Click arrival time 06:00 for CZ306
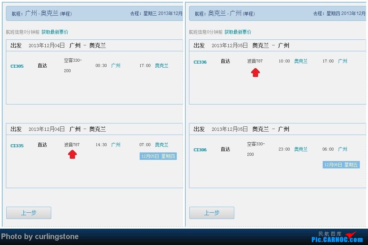The height and width of the screenshot is (245, 368). [328, 149]
